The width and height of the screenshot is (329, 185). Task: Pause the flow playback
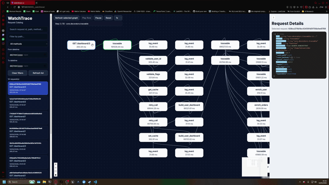[98, 18]
